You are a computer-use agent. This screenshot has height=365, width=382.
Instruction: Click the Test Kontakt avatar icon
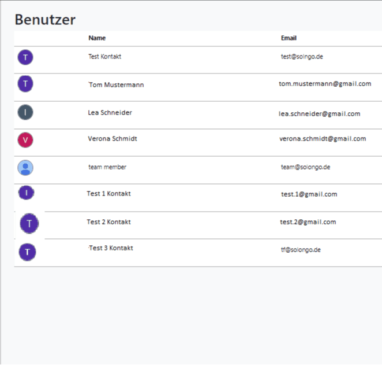25,57
